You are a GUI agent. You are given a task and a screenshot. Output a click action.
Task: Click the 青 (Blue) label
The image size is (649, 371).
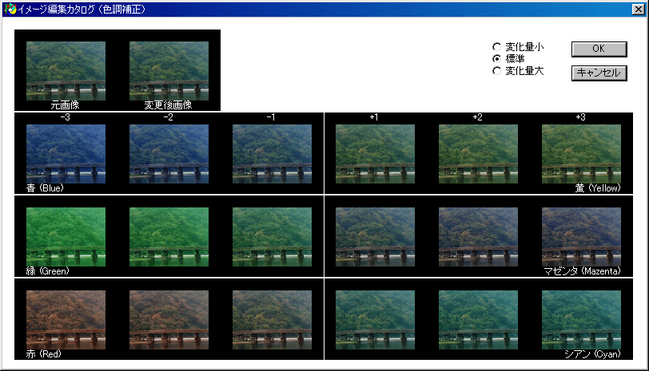[x=45, y=188]
